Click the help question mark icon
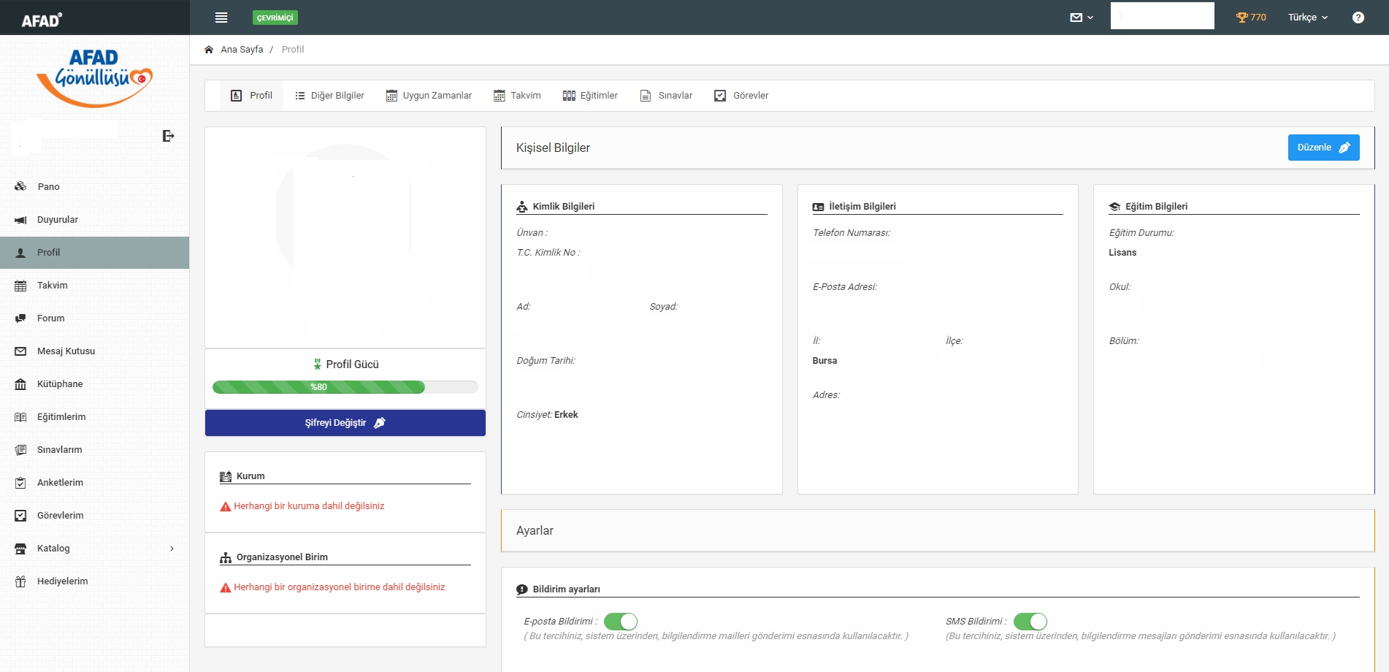Screen dimensions: 1389x672 click(1358, 18)
